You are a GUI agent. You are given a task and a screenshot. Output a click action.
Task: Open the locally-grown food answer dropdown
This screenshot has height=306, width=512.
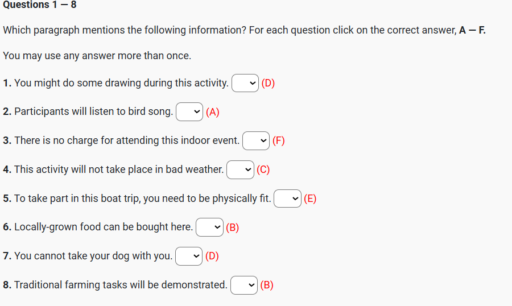pos(209,228)
